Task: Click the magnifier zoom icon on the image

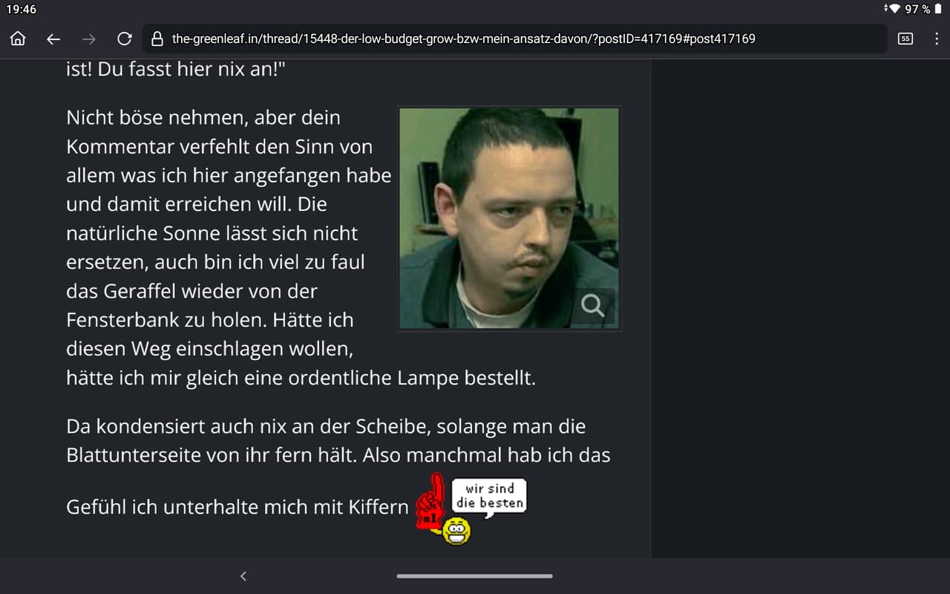Action: [x=593, y=304]
